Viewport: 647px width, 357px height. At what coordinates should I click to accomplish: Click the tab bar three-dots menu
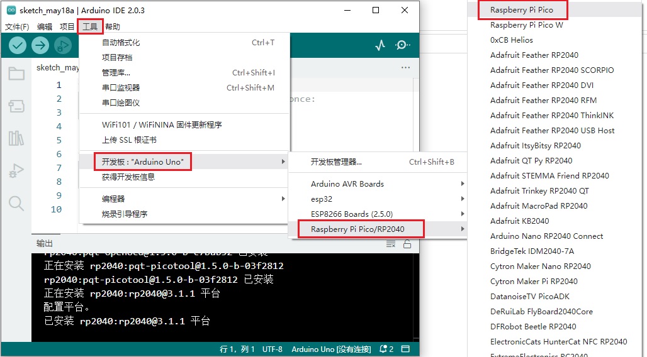(405, 67)
